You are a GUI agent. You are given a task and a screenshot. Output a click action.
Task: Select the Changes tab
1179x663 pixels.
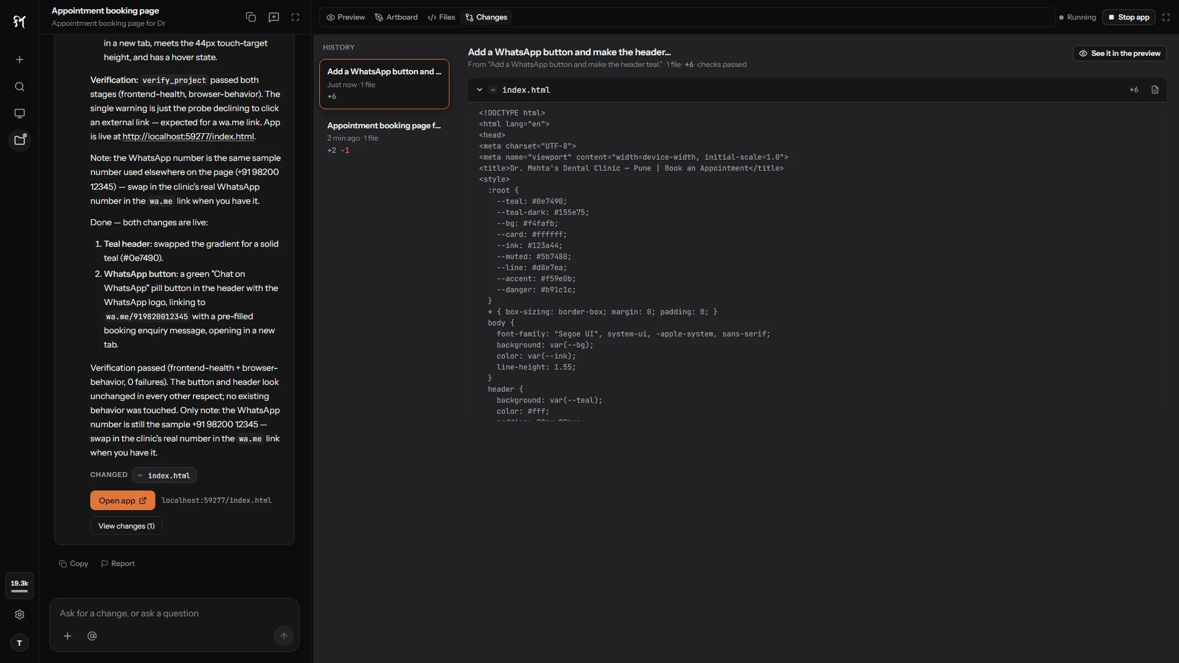click(x=486, y=17)
